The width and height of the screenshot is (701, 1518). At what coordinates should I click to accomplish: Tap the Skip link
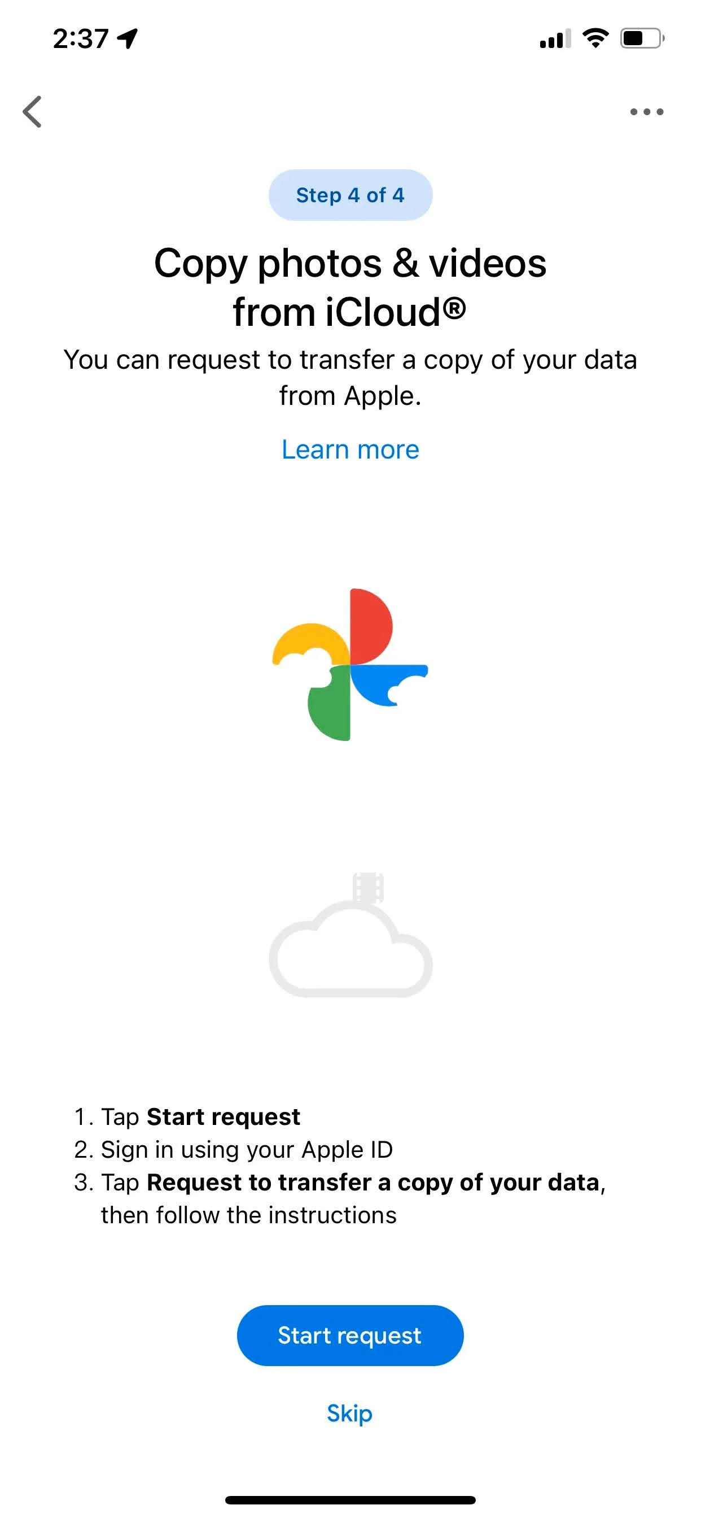350,1413
